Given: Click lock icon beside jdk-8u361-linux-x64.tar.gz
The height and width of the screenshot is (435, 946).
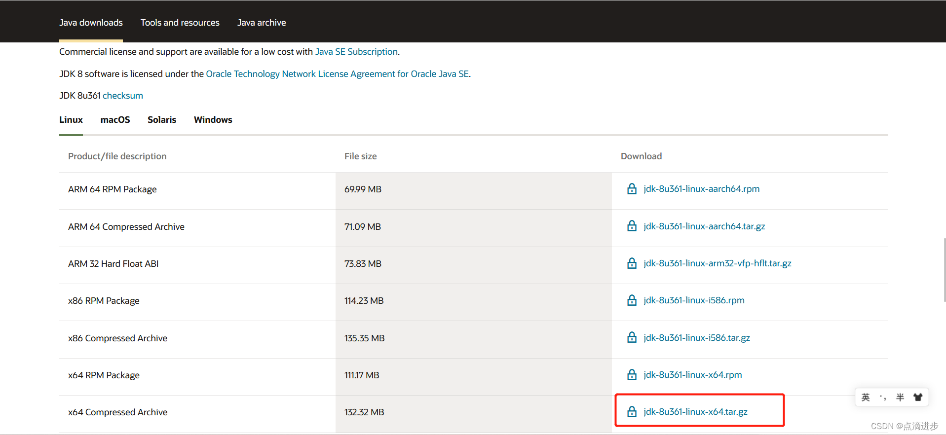Looking at the screenshot, I should point(632,412).
